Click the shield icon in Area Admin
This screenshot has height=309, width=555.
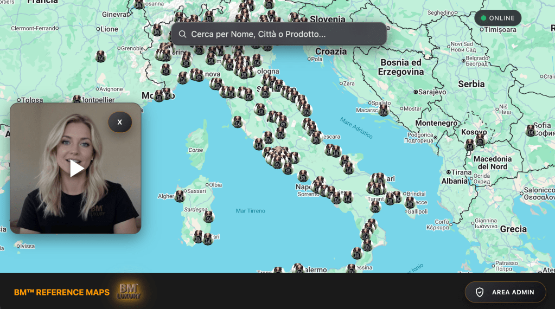coord(480,292)
